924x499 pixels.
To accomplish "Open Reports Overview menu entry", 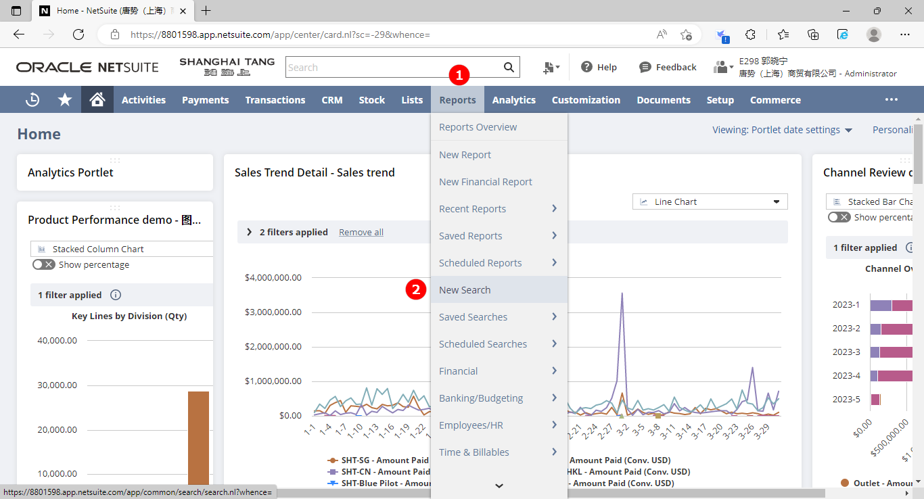I will [x=499, y=127].
